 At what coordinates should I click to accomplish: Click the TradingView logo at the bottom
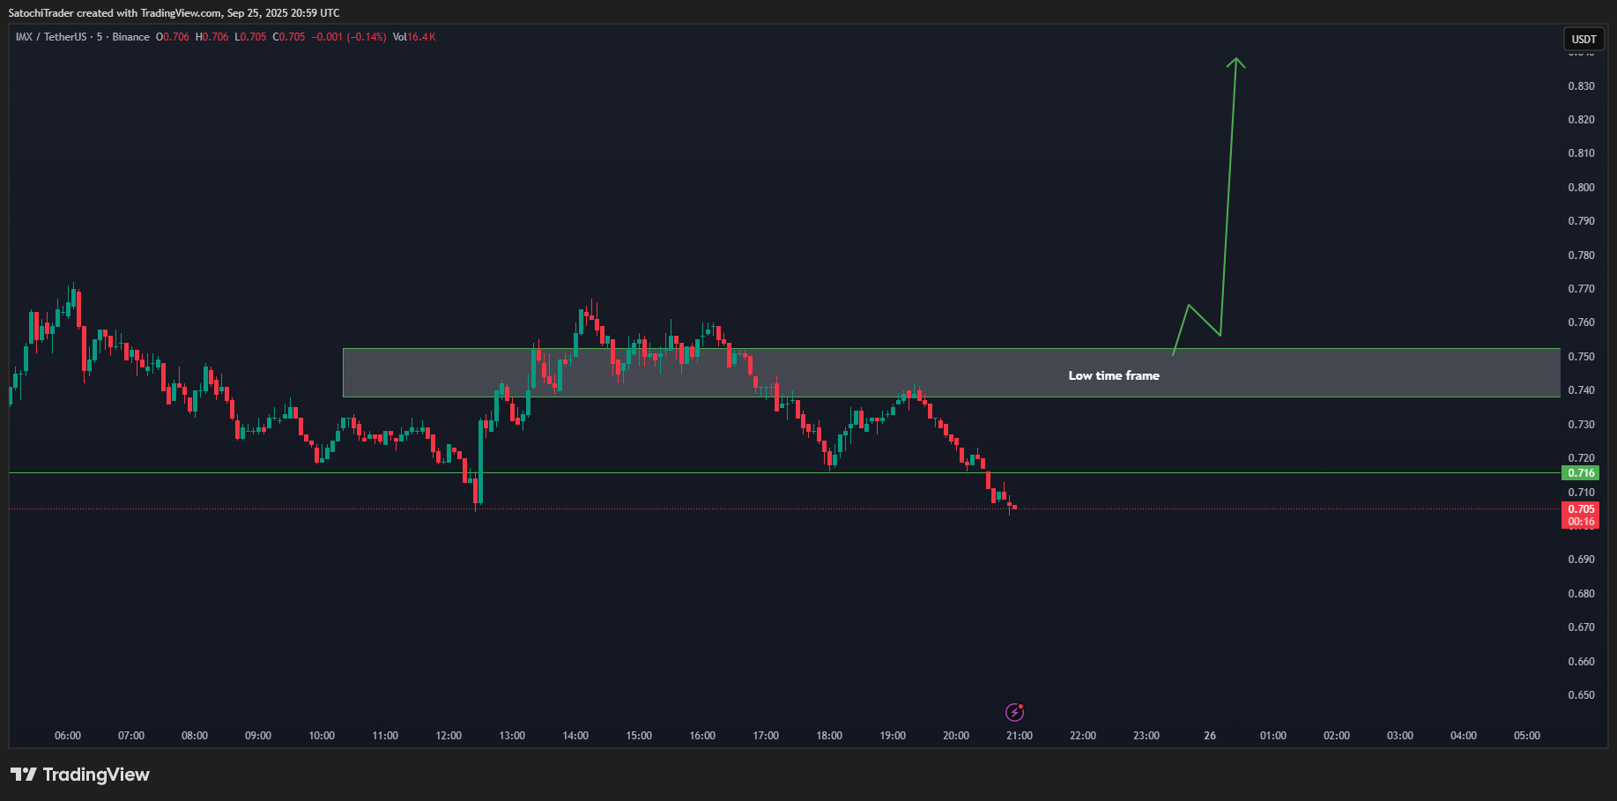click(80, 775)
